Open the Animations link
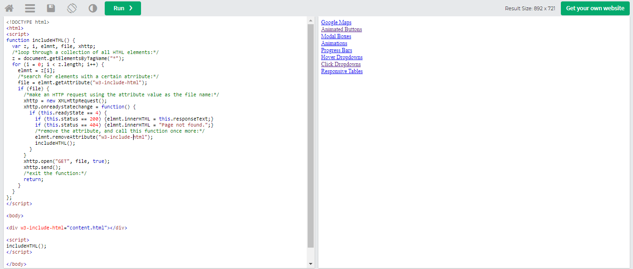The width and height of the screenshot is (633, 269). (x=334, y=43)
